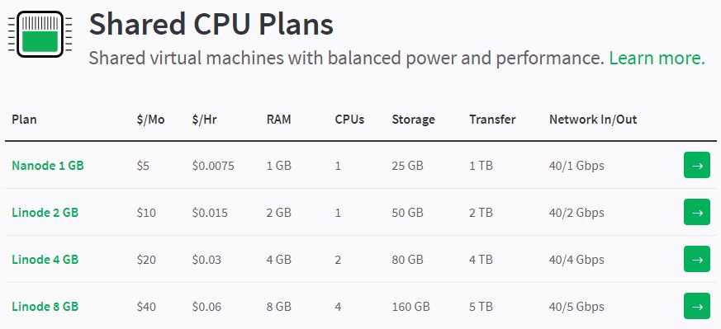Click the green arrow for Linode 4 GB
Screen dimensions: 721x329
coord(696,259)
